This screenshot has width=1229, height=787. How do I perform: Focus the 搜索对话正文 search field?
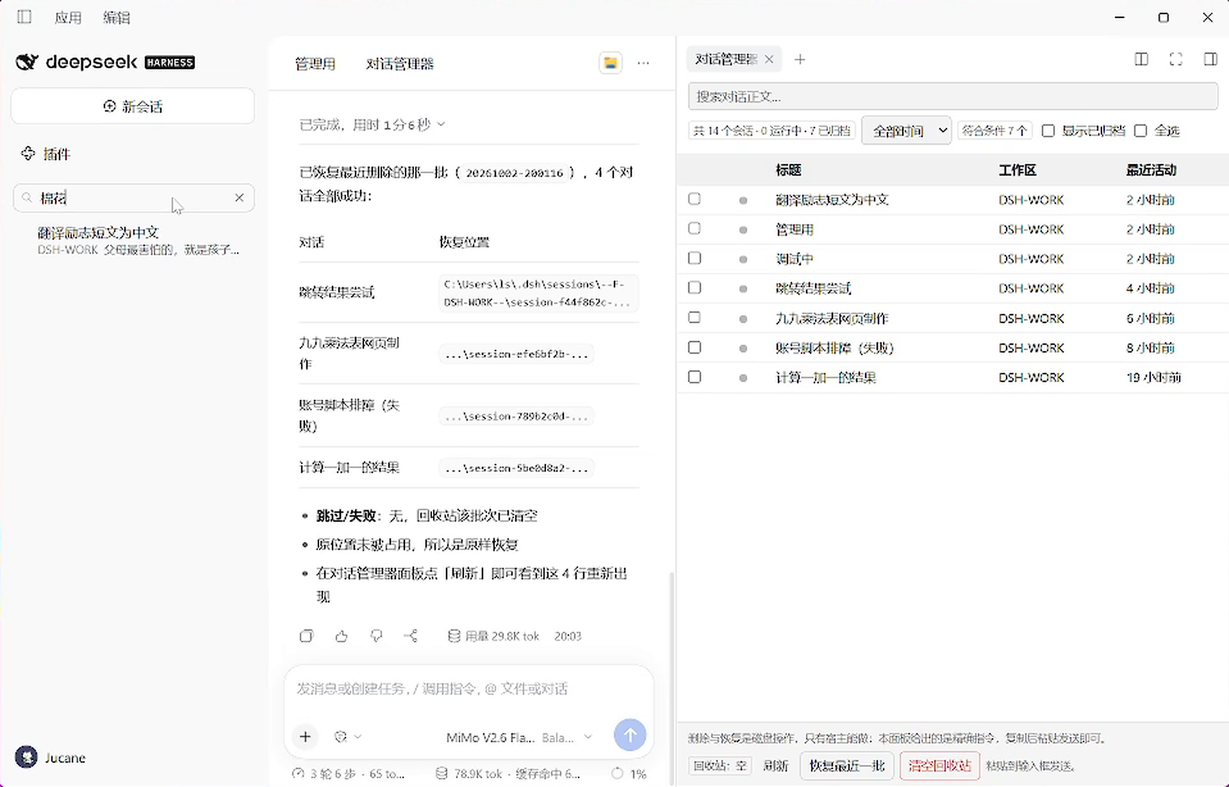click(953, 97)
